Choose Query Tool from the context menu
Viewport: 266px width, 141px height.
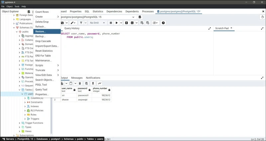(47, 90)
